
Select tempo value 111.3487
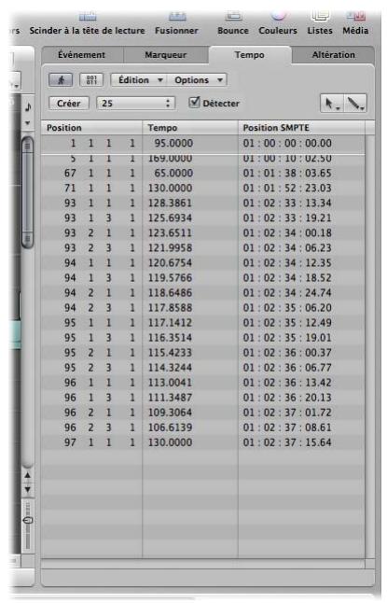coord(170,398)
